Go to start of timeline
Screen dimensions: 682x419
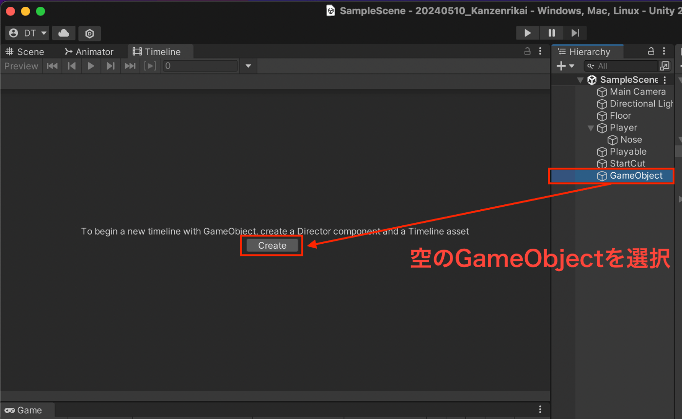point(52,66)
